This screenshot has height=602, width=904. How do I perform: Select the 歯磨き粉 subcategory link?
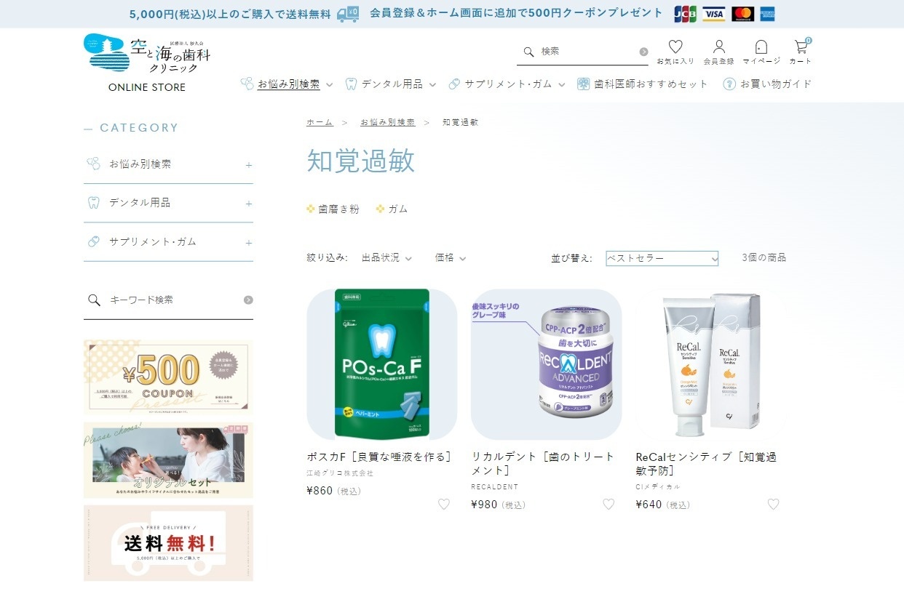339,209
